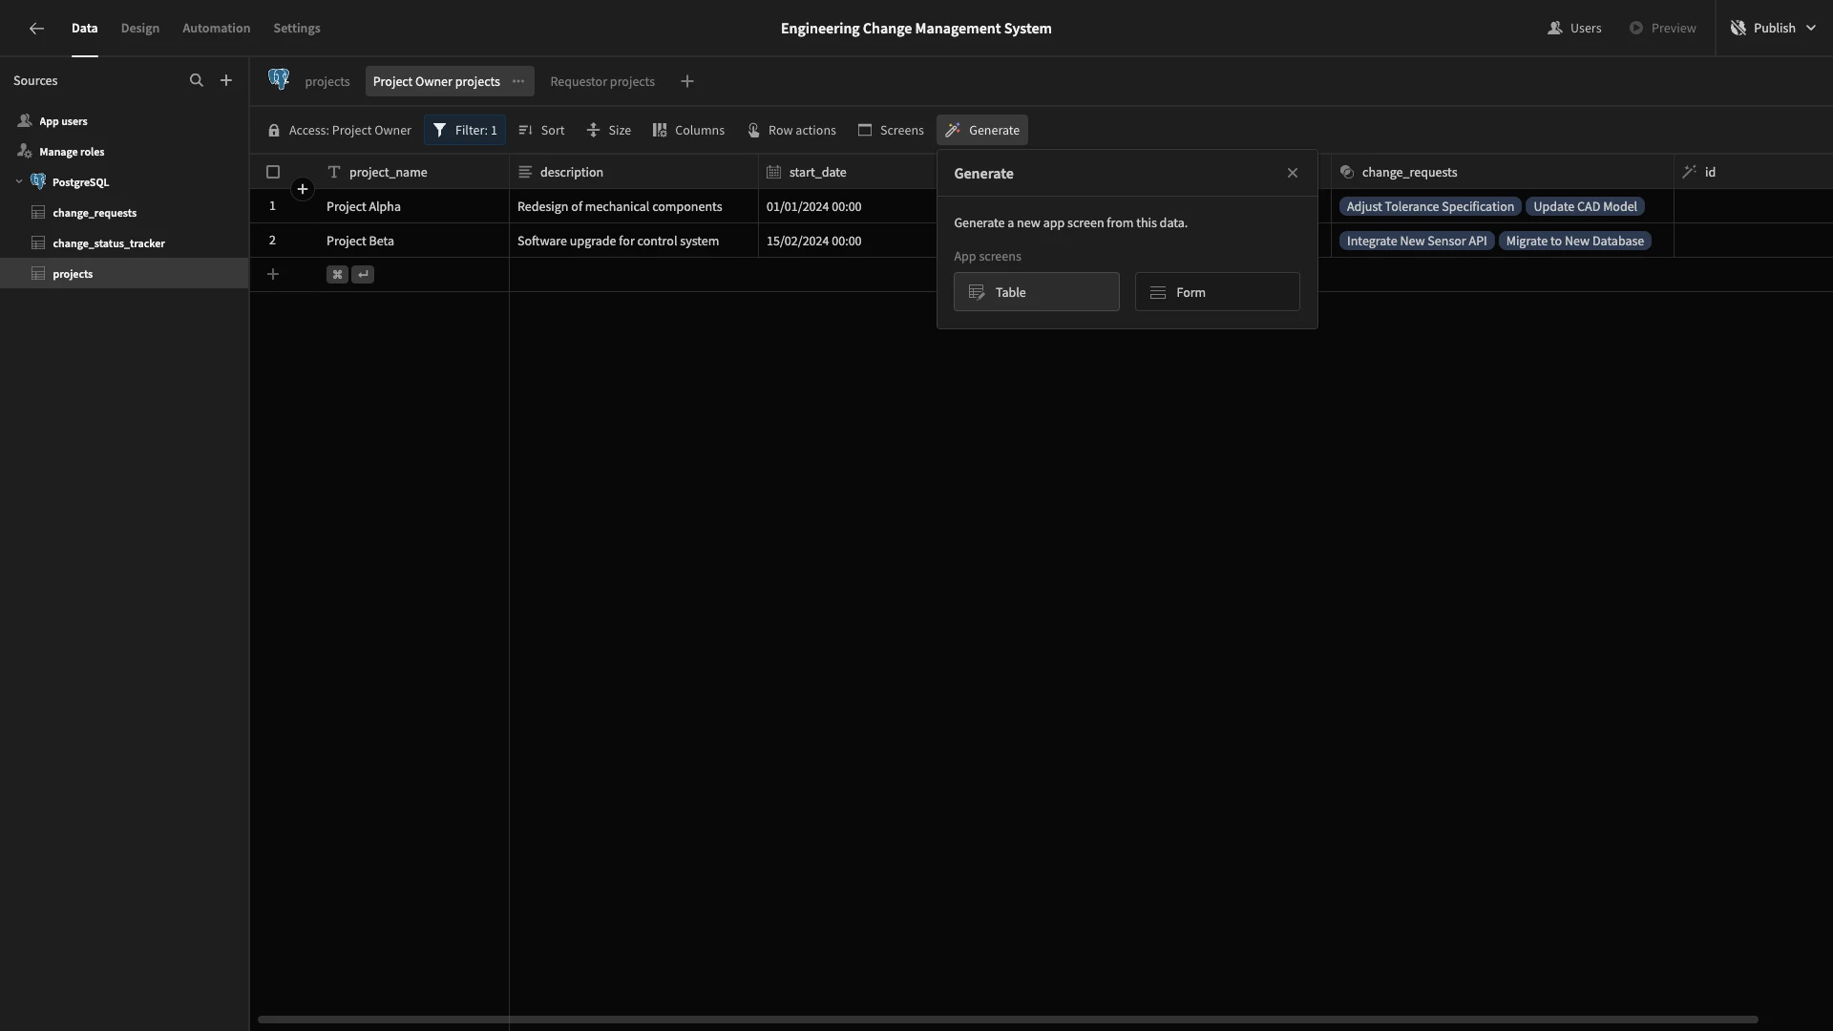The width and height of the screenshot is (1833, 1031).
Task: Open the Screens panel
Action: tap(891, 131)
